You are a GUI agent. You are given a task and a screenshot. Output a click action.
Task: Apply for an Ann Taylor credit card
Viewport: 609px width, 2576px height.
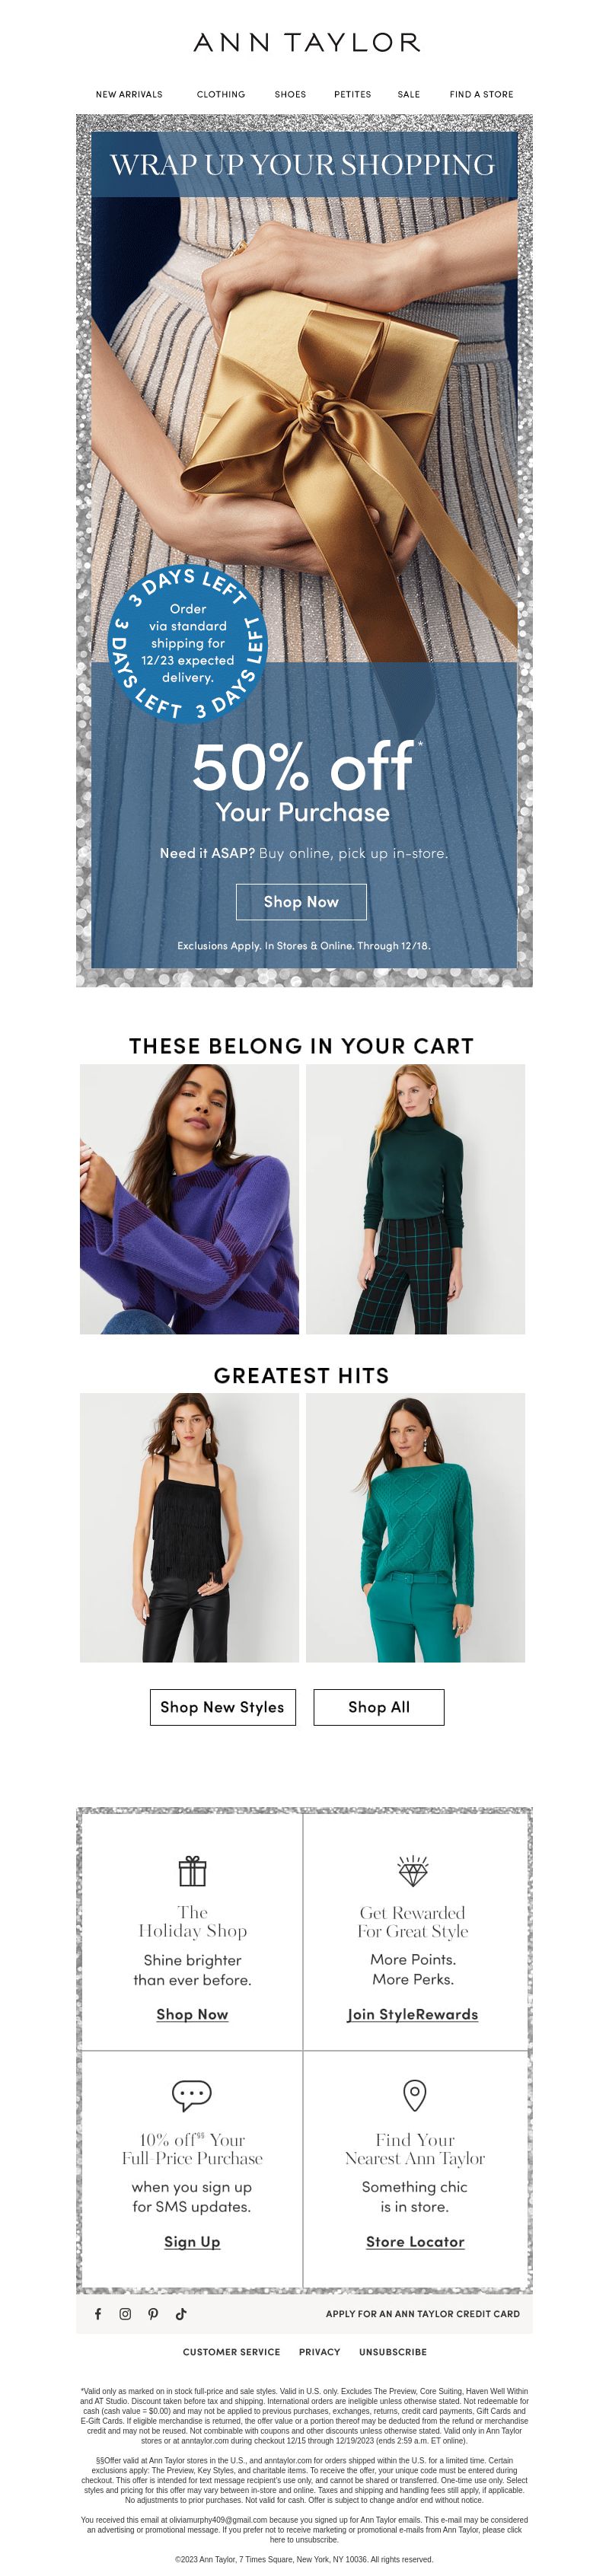point(422,2313)
